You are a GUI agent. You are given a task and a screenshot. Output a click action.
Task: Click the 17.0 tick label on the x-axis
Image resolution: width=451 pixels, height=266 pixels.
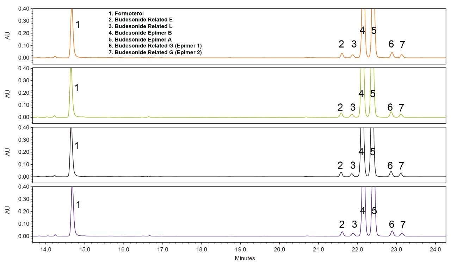[x=162, y=249]
